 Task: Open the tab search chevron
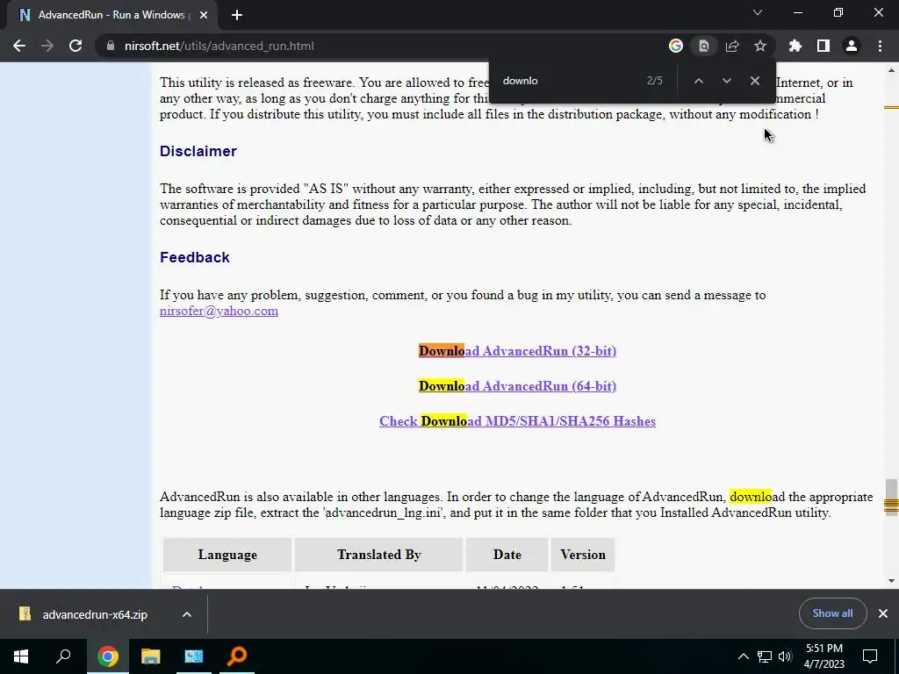(758, 12)
